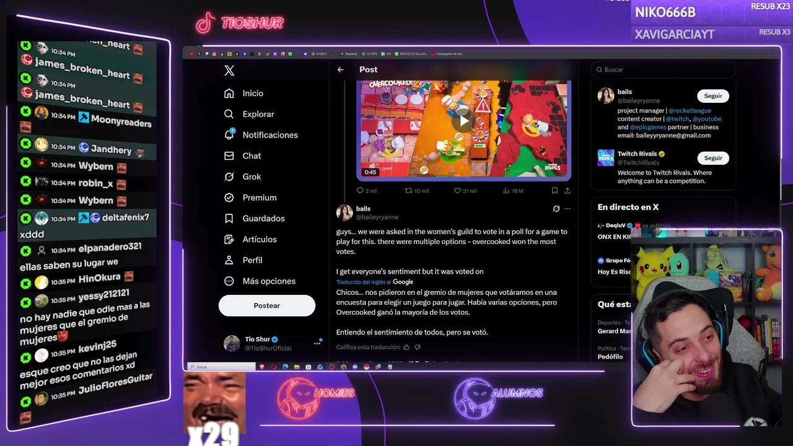Image resolution: width=793 pixels, height=446 pixels.
Task: Bookmark the post with the bookmark icon
Action: [x=554, y=191]
